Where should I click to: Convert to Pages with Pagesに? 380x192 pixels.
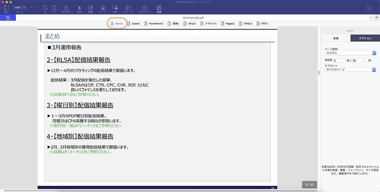pos(228,24)
